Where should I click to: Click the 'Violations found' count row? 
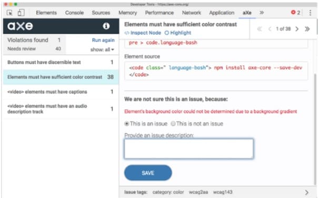click(x=34, y=40)
